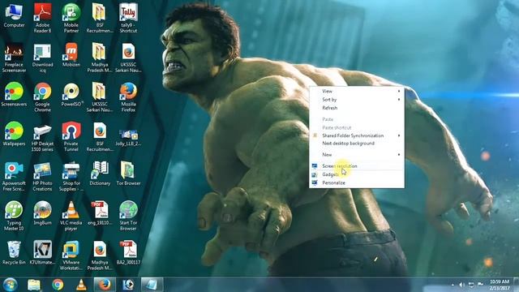Select the Computer desktop icon
This screenshot has height=292, width=519.
pyautogui.click(x=14, y=16)
